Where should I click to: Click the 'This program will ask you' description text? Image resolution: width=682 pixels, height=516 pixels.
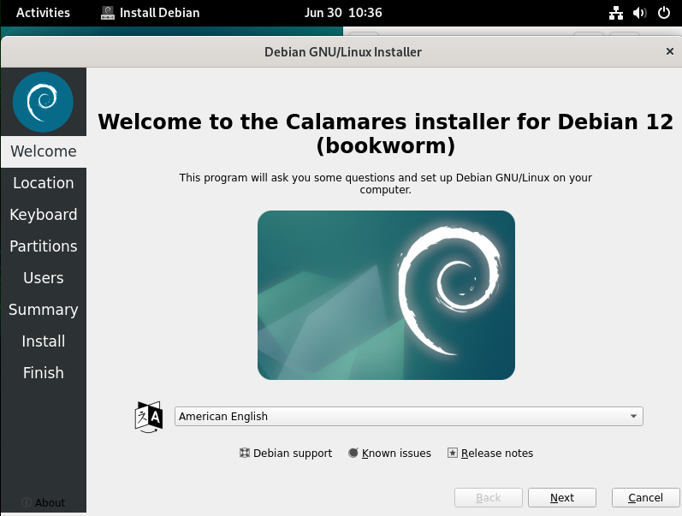pos(386,184)
